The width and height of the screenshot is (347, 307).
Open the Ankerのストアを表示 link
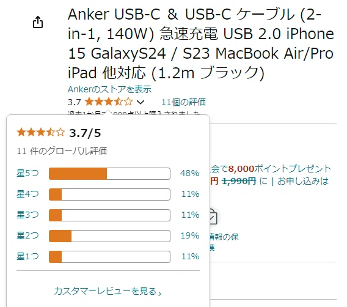pyautogui.click(x=109, y=89)
